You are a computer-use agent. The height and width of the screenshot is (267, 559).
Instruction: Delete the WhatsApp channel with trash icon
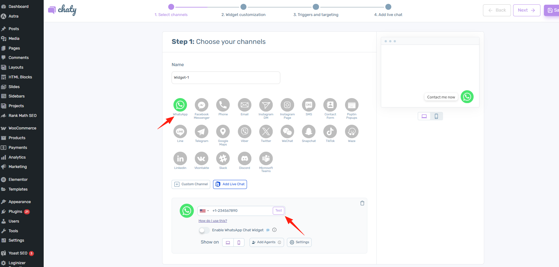coord(362,203)
